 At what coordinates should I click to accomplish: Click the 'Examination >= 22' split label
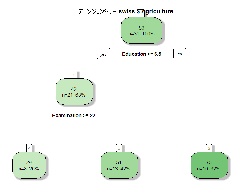click(x=74, y=115)
